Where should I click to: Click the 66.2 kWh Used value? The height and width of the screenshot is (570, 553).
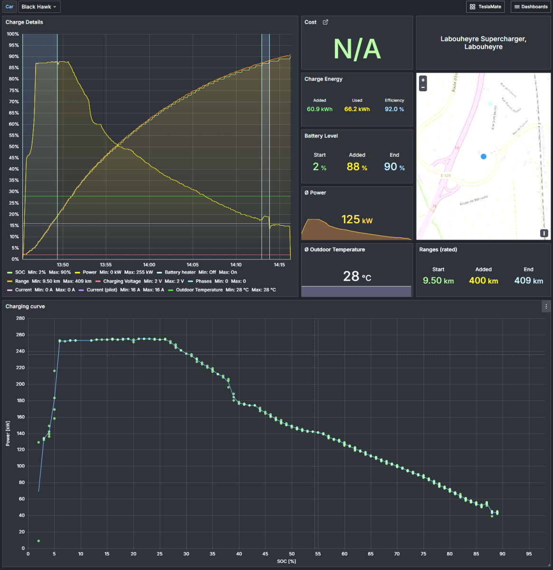[357, 109]
